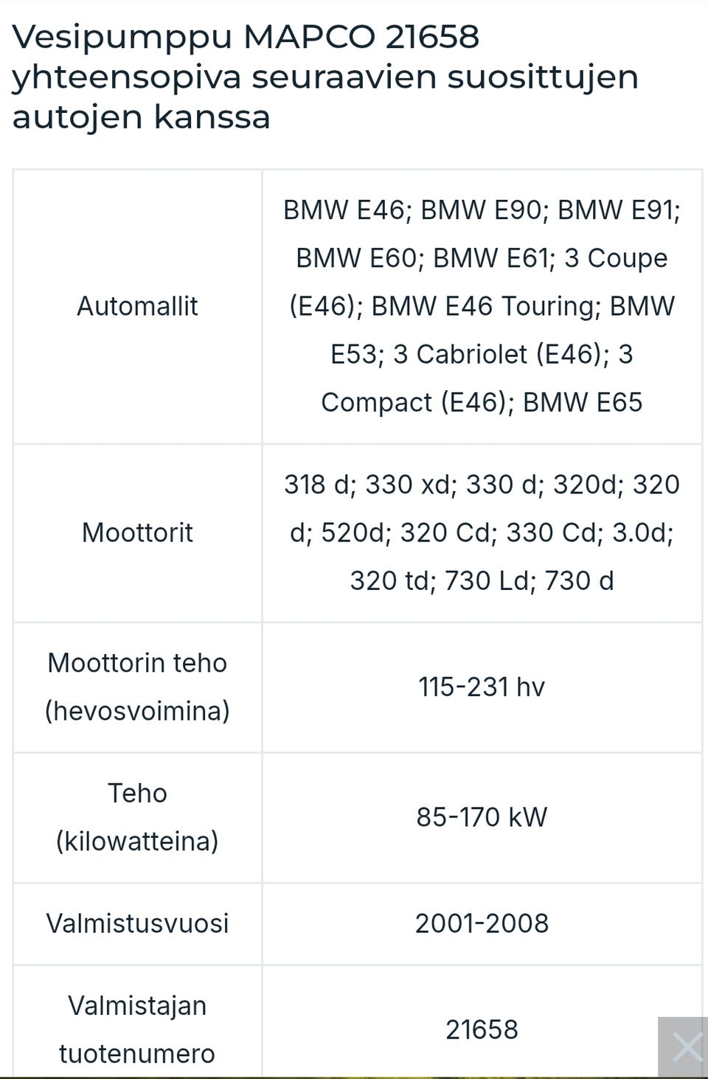This screenshot has height=1079, width=708.
Task: Click the 115-231 hv value
Action: point(482,687)
